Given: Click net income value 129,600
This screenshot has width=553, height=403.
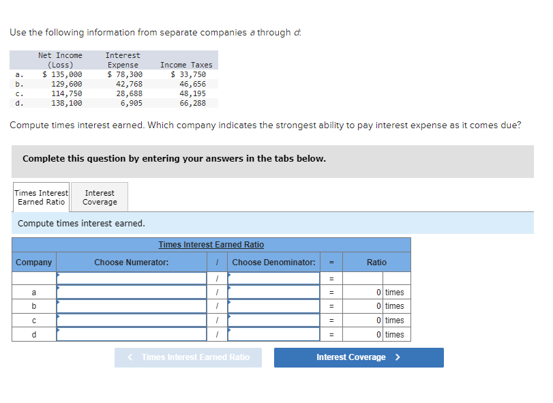Looking at the screenshot, I should pyautogui.click(x=67, y=84).
